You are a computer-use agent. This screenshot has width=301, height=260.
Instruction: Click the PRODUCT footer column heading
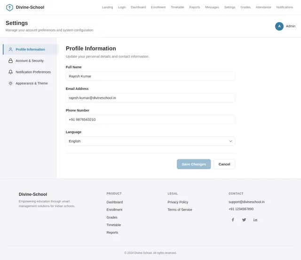coord(114,194)
